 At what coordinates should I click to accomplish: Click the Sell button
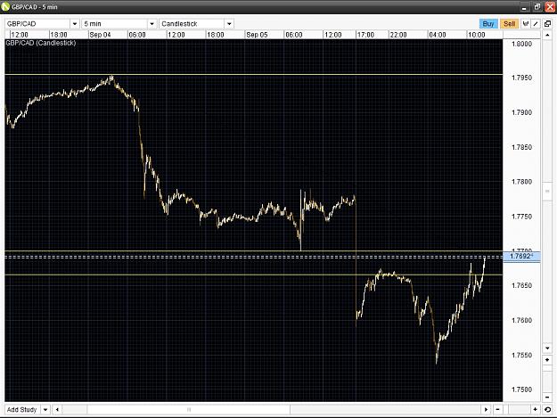click(509, 24)
